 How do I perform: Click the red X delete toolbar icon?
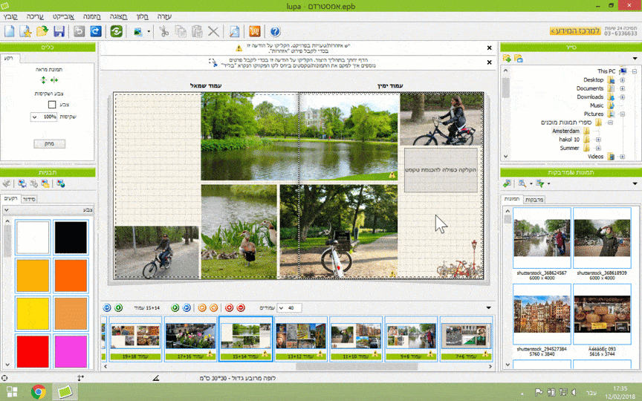213,31
